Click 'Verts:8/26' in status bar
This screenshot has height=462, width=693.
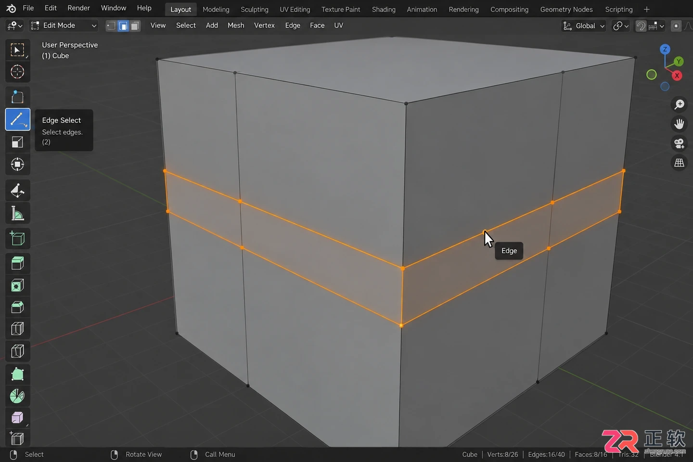[x=502, y=454]
